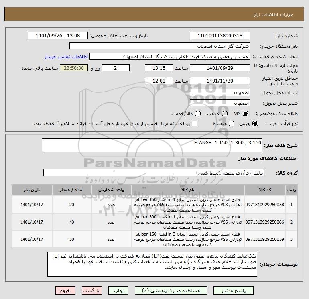The width and height of the screenshot is (309, 299).
Task: Click the unit عدد in row 1
Action: 111,205
